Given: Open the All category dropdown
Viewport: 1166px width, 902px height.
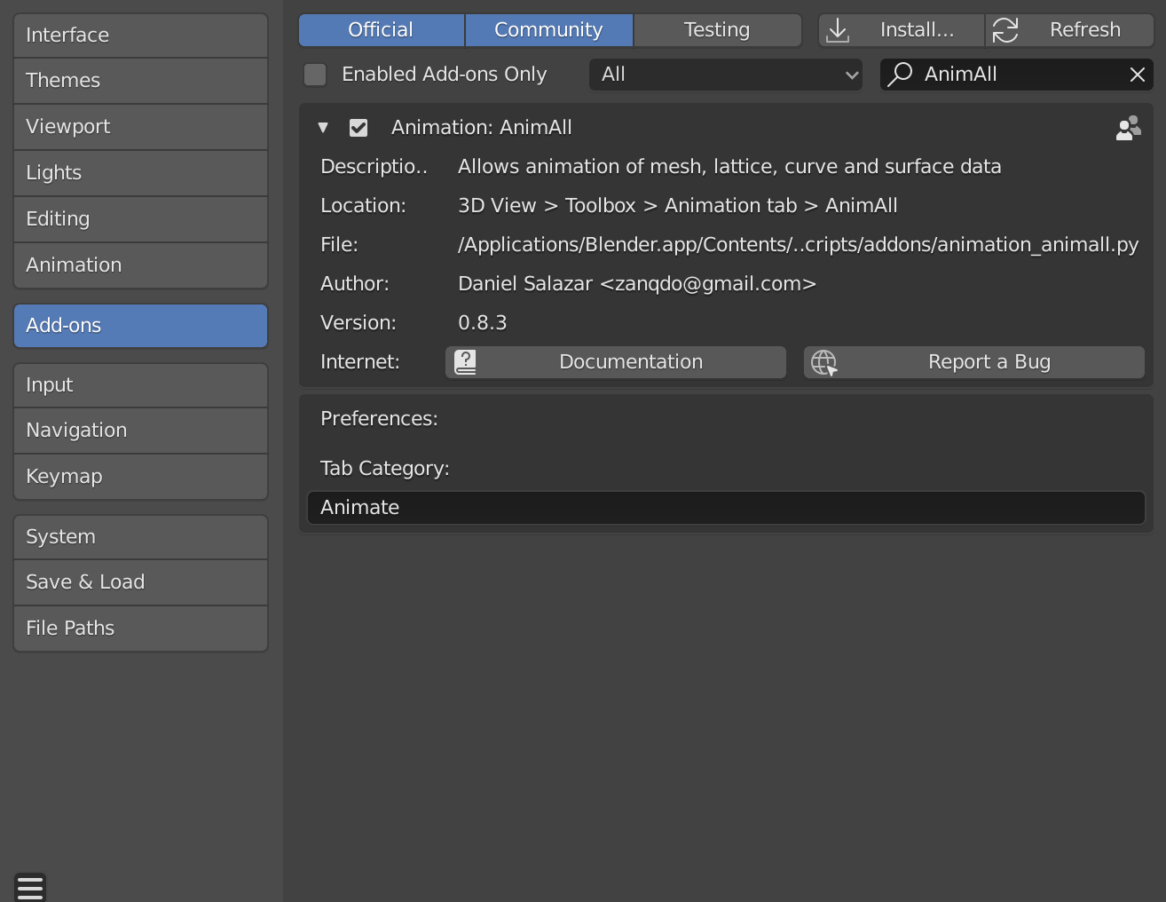Looking at the screenshot, I should [726, 75].
